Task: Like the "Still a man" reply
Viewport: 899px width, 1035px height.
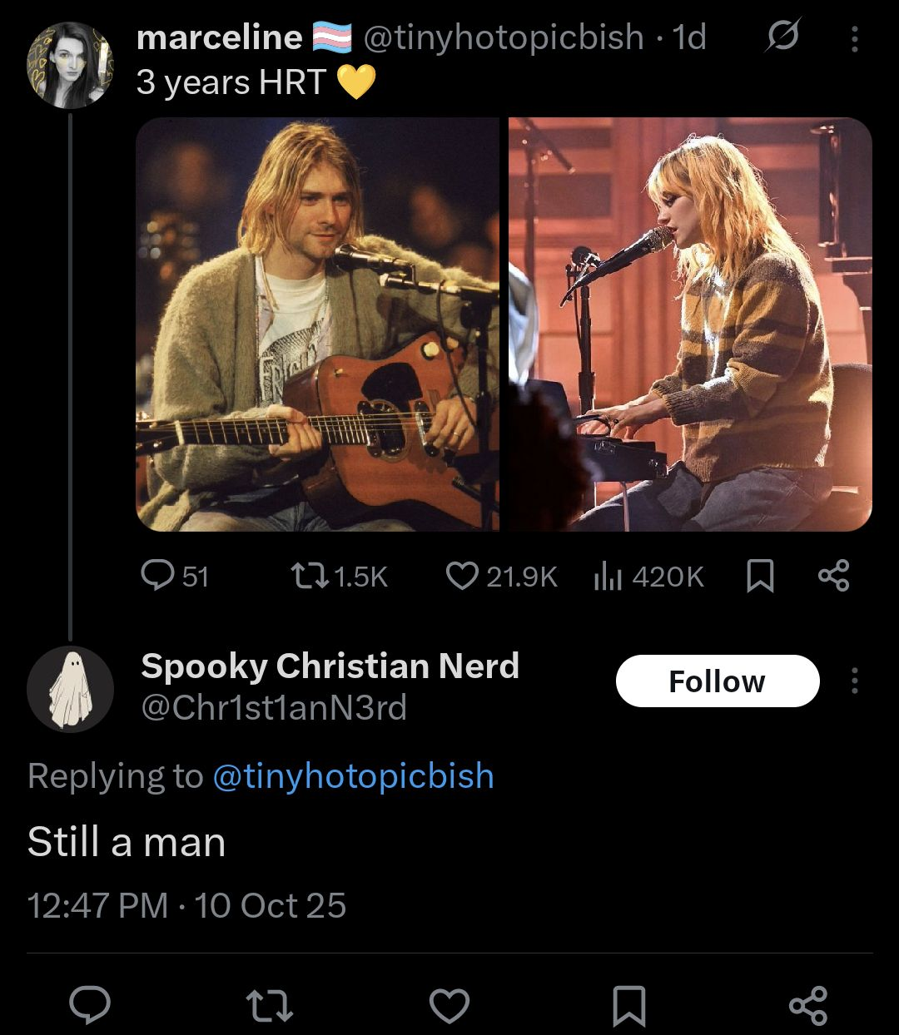Action: tap(449, 1004)
